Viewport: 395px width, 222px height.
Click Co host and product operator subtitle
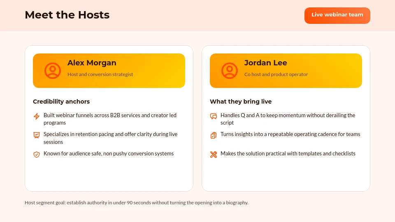click(x=276, y=74)
